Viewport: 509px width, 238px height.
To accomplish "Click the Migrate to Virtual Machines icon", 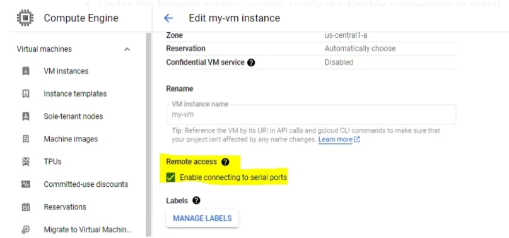I will point(26,230).
